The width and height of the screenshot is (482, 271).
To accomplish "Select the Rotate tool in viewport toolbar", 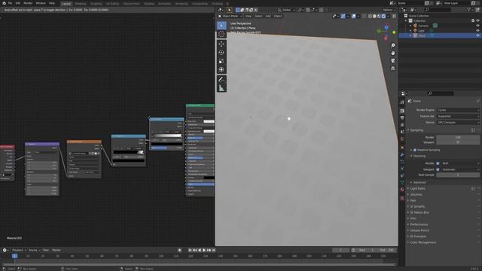I will pos(221,53).
